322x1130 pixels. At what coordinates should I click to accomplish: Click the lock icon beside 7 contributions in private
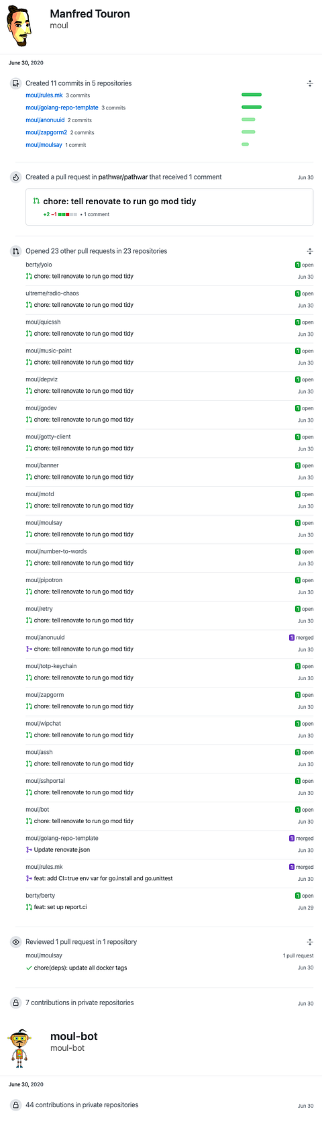coord(15,1002)
